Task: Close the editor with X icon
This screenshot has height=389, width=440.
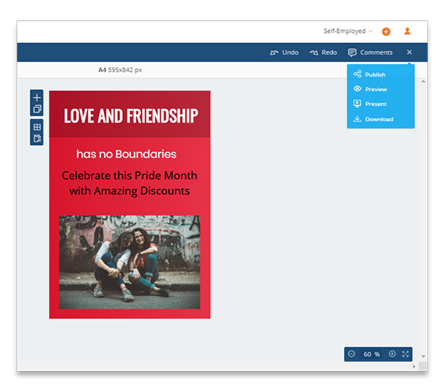Action: (409, 52)
